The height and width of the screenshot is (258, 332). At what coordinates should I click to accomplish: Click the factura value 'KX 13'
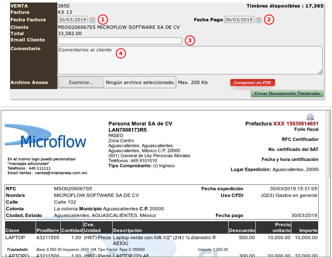[x=65, y=12]
